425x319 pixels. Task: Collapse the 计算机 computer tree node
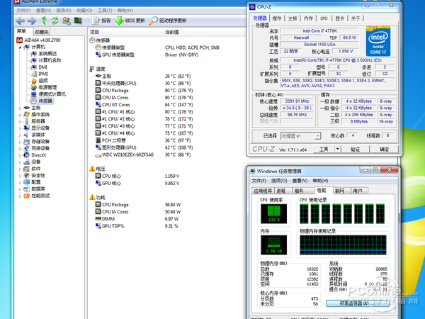click(x=18, y=47)
